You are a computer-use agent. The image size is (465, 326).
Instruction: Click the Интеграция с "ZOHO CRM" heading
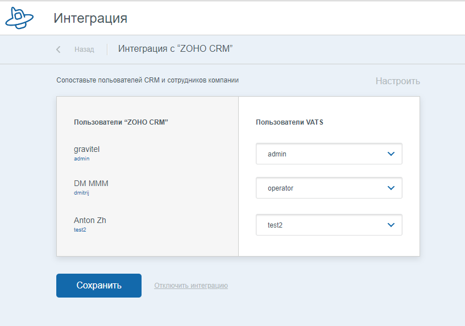[x=175, y=49]
